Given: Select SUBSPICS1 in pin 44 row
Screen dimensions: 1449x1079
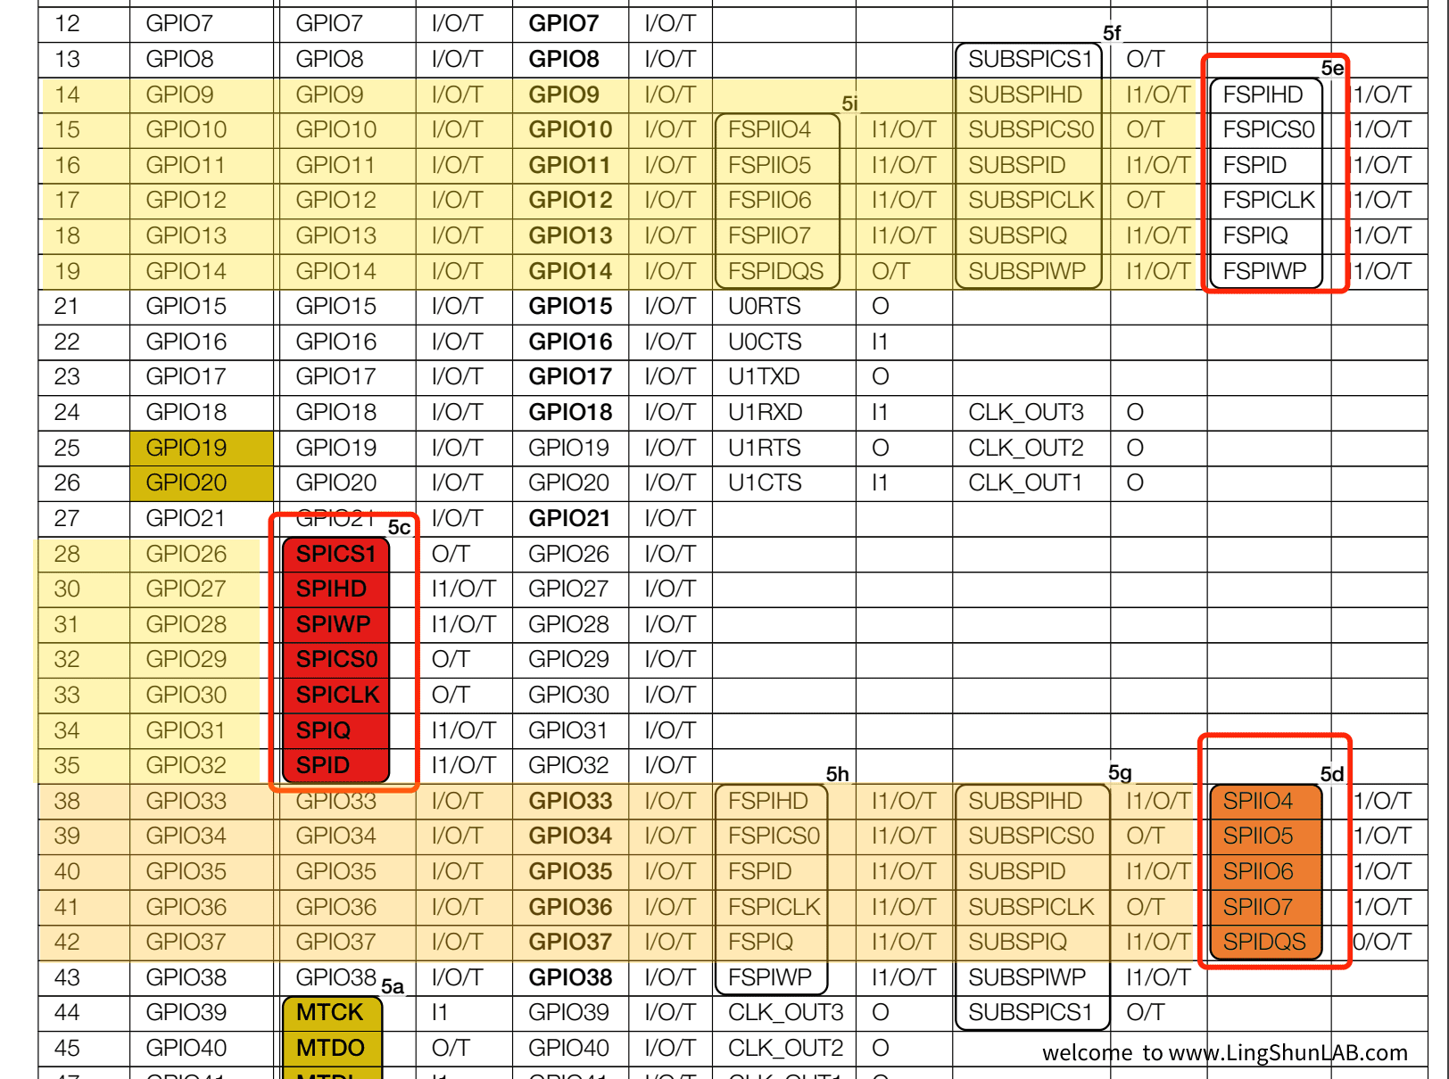Looking at the screenshot, I should tap(1031, 1013).
